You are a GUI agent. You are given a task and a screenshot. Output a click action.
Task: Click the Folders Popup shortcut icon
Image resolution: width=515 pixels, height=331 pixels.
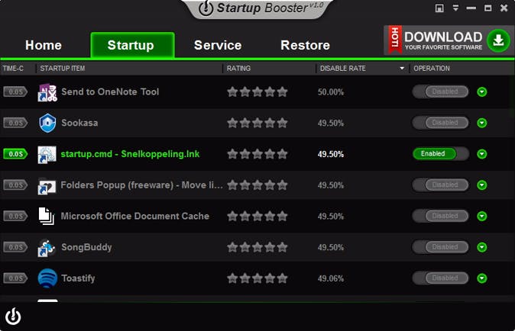click(x=47, y=185)
